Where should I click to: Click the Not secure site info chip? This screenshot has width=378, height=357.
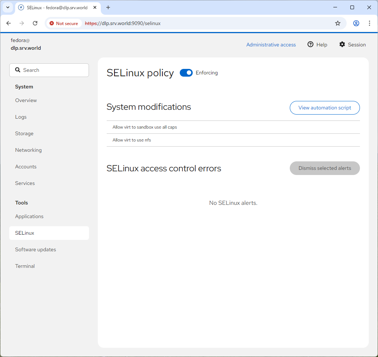point(64,23)
